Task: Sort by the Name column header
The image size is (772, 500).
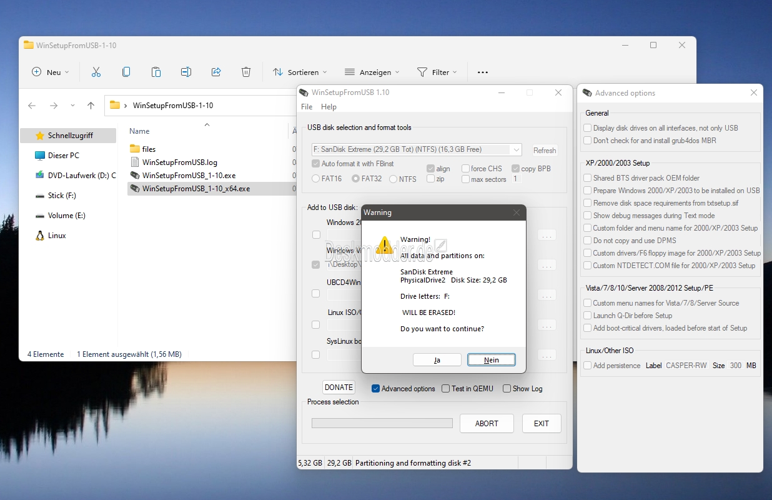Action: 139,131
